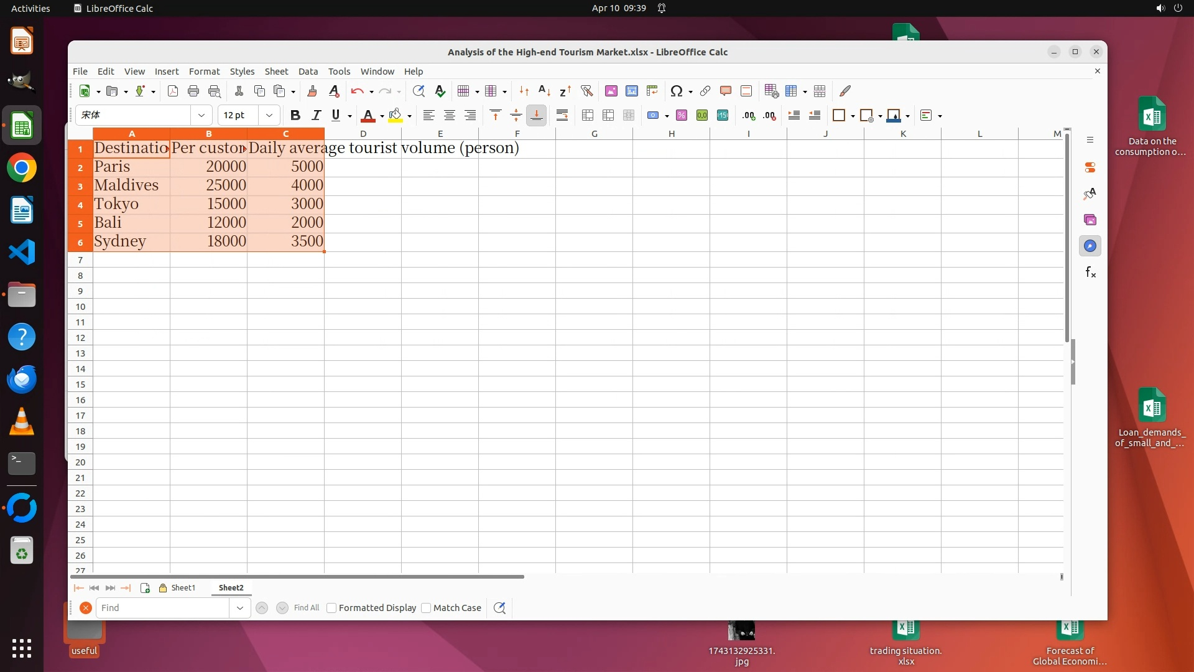Image resolution: width=1194 pixels, height=672 pixels.
Task: Click the Sort Ascending icon
Action: click(544, 91)
